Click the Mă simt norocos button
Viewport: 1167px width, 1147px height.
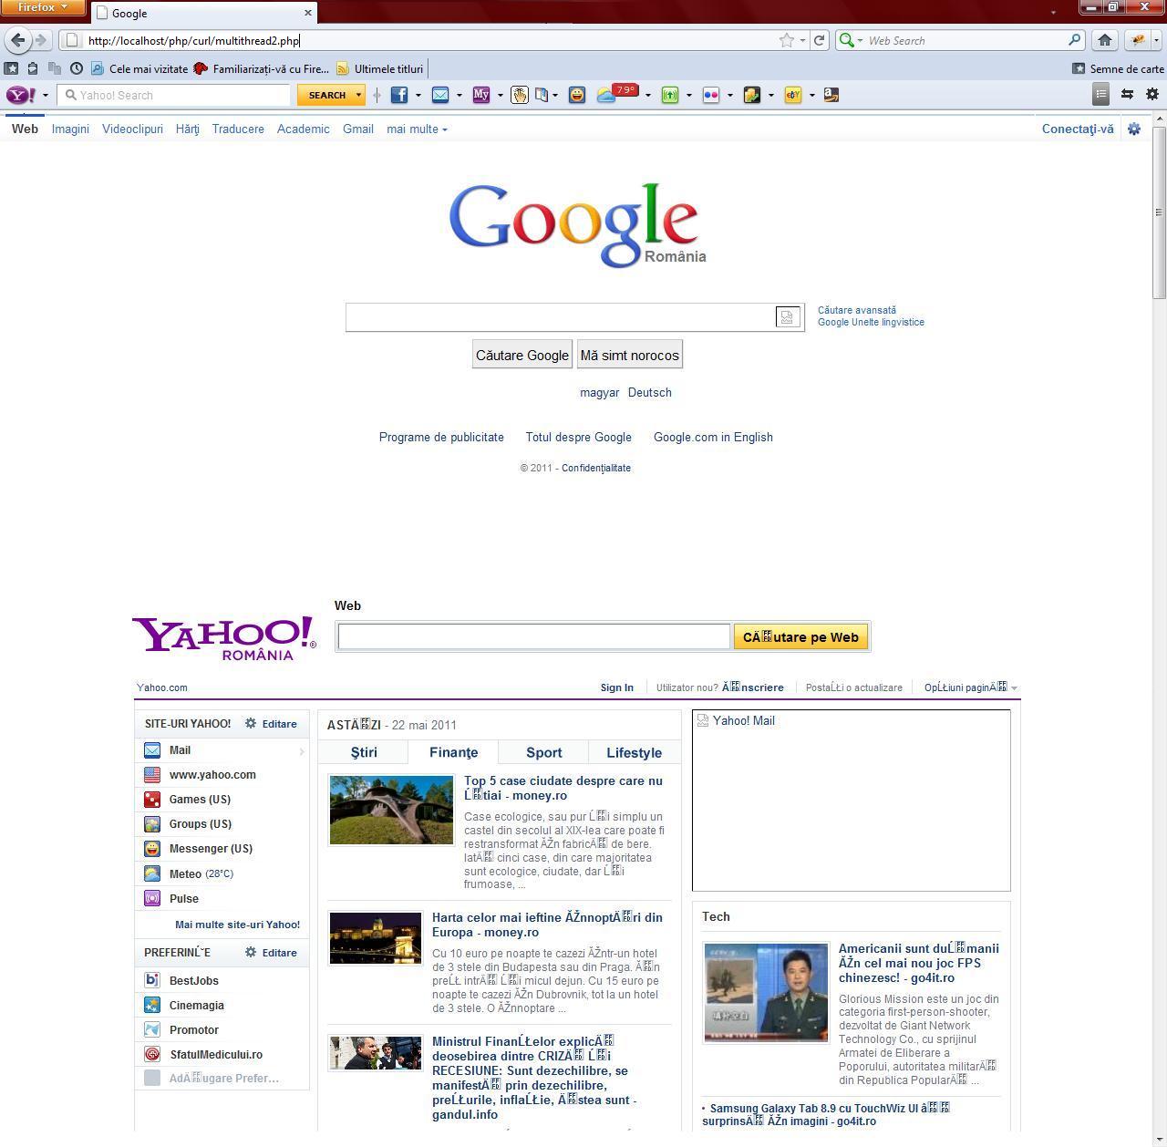pyautogui.click(x=630, y=355)
